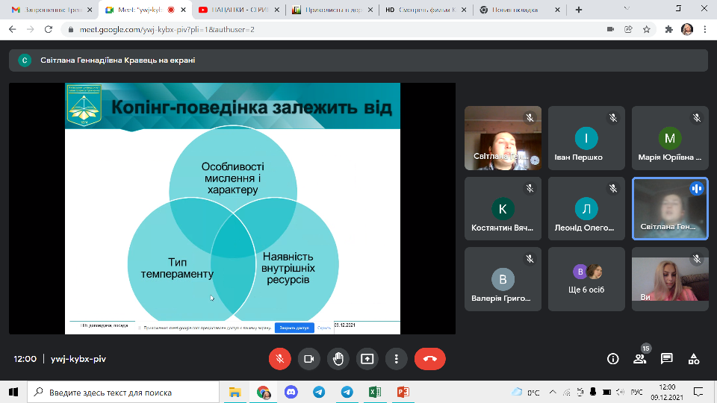Bookmark this page with the star icon
Screen dimensions: 717x403
pos(647,29)
